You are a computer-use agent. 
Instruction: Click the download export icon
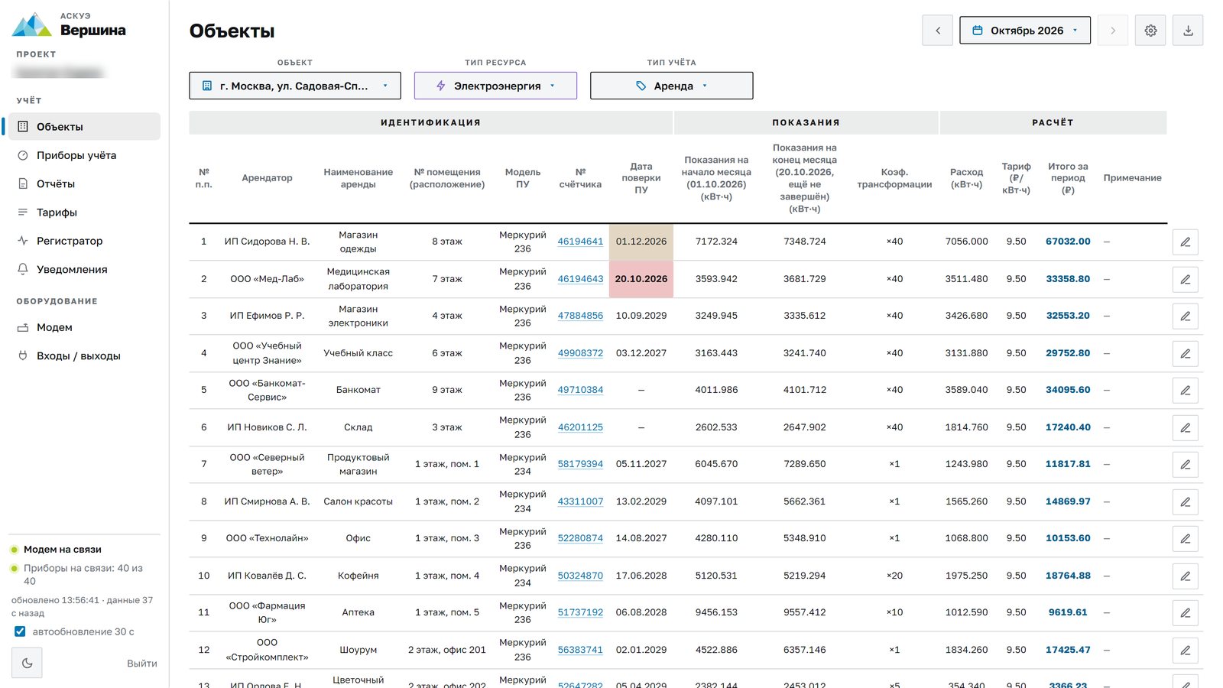[1188, 31]
